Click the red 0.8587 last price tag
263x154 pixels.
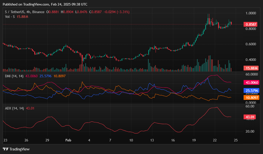251,24
